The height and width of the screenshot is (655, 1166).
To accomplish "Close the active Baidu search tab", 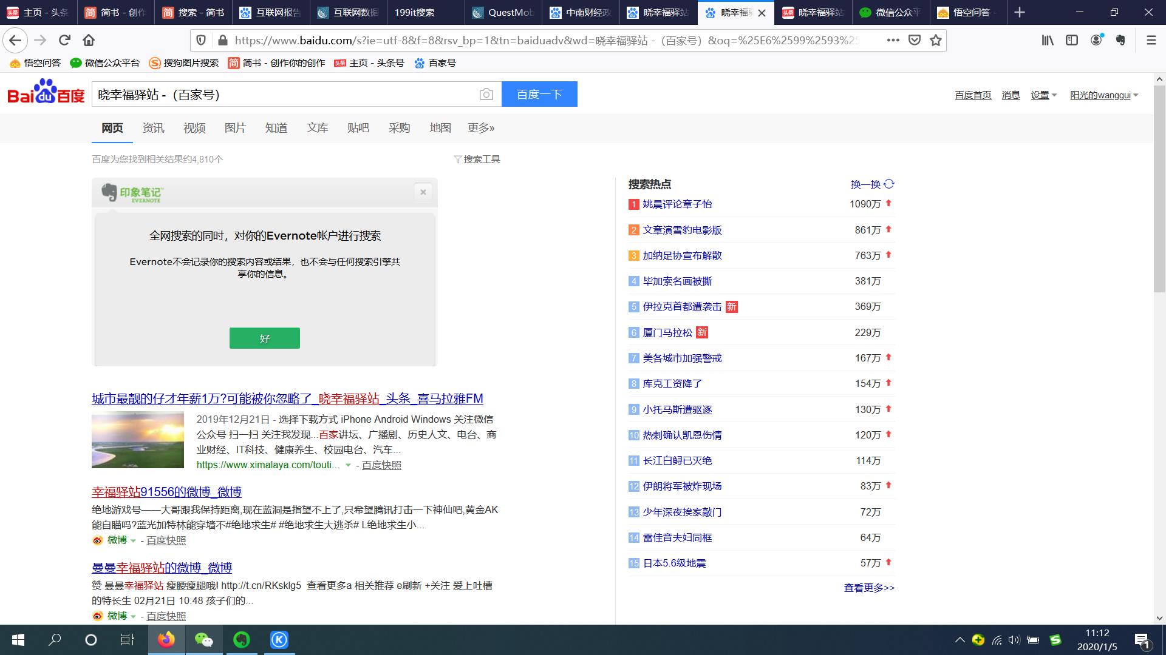I will 762,13.
